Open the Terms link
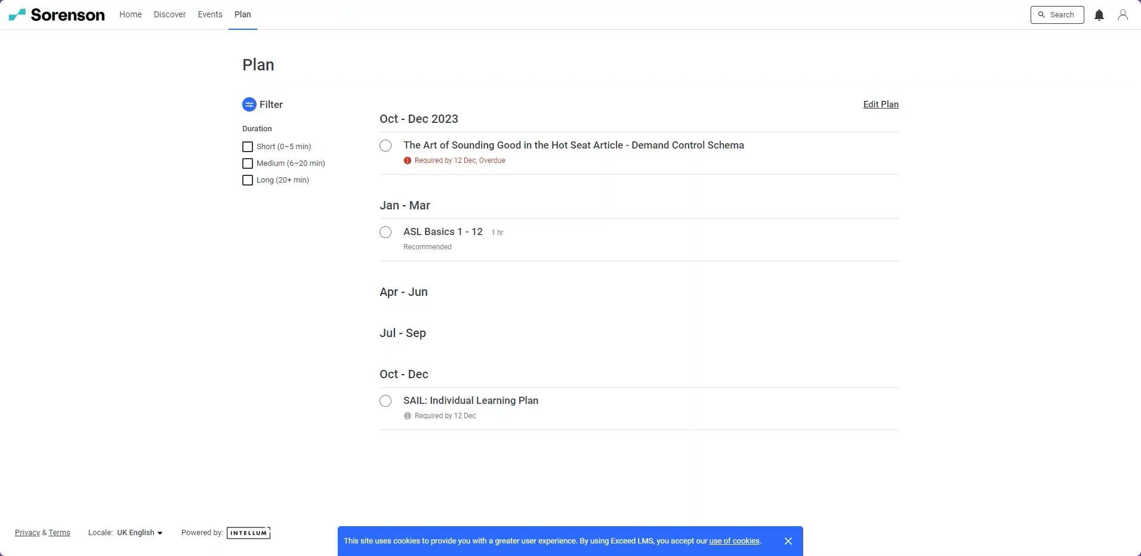This screenshot has width=1141, height=556. 59,533
